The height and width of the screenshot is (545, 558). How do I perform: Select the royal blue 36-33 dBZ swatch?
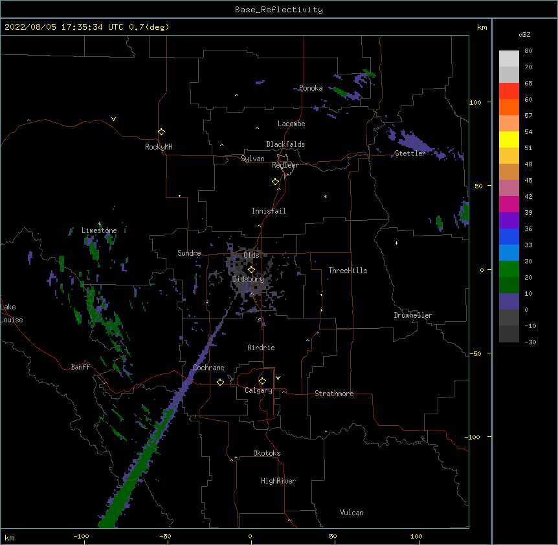509,236
